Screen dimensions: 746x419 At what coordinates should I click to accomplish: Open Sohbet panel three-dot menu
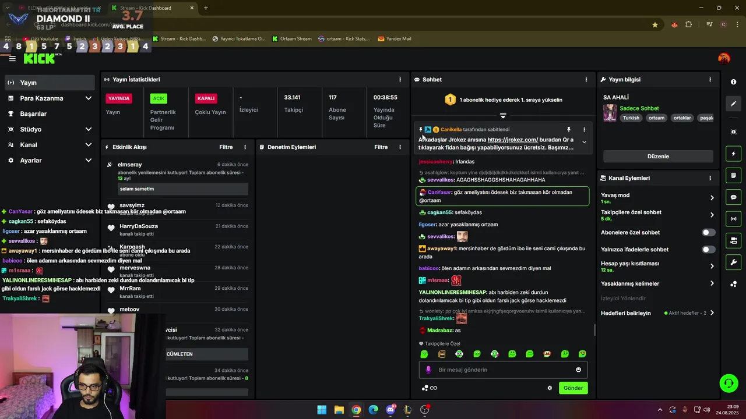586,80
